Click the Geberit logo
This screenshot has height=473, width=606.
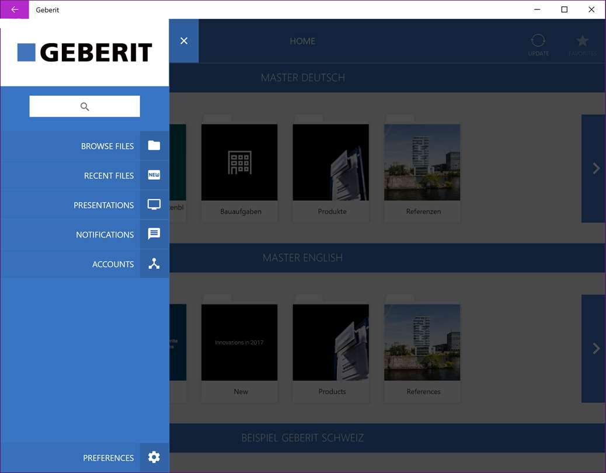click(x=85, y=53)
